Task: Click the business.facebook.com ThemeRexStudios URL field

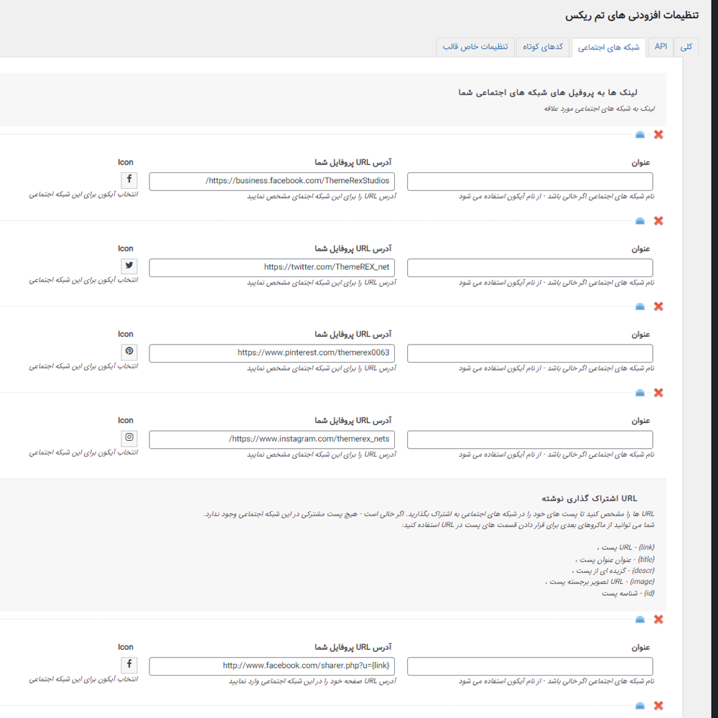Action: [x=272, y=182]
